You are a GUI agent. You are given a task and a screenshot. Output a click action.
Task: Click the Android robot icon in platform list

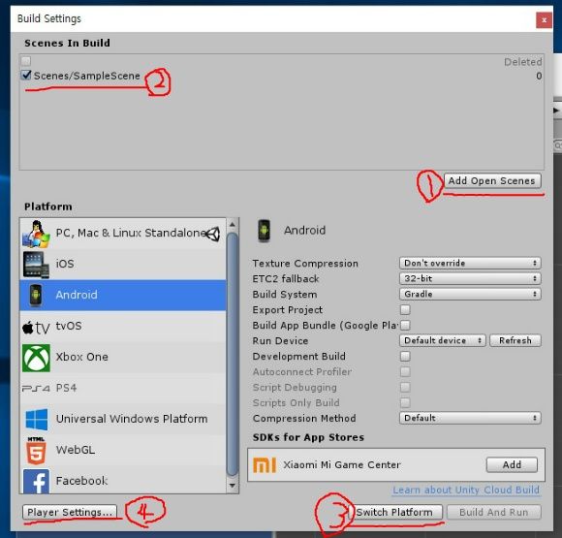36,296
